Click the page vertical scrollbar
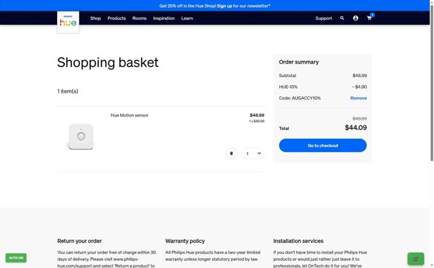 pos(432,83)
